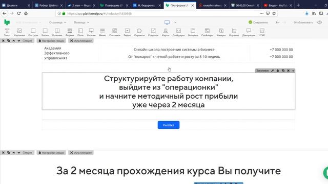Add a Соцсети (Social networks) widget

[x=153, y=32]
